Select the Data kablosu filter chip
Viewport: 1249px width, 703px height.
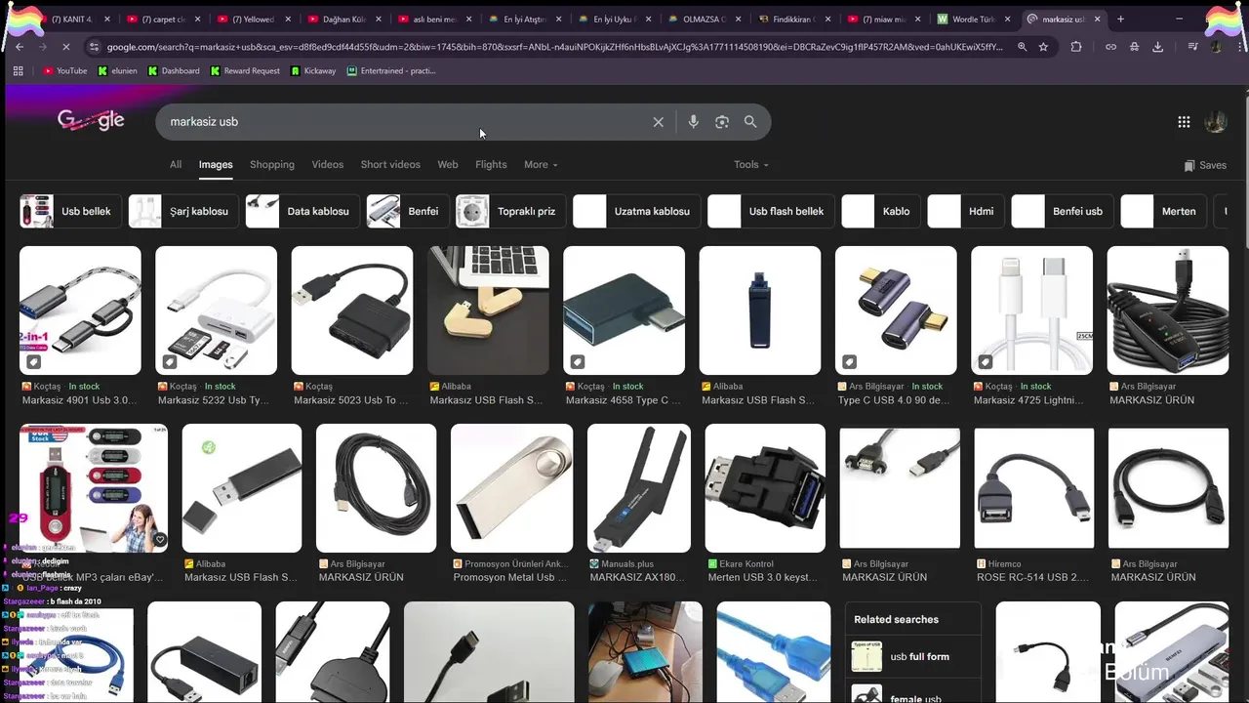302,211
